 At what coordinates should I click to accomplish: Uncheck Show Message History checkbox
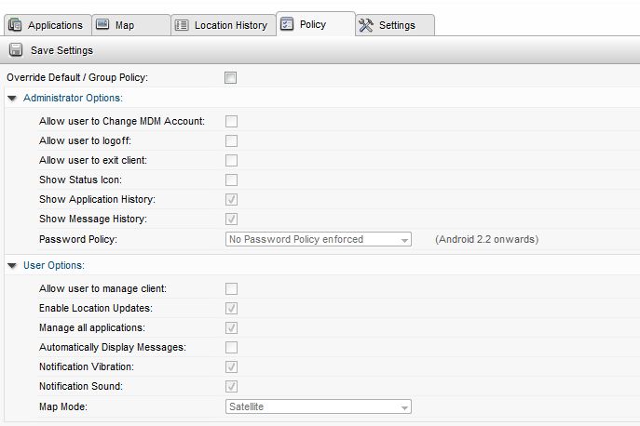(231, 219)
